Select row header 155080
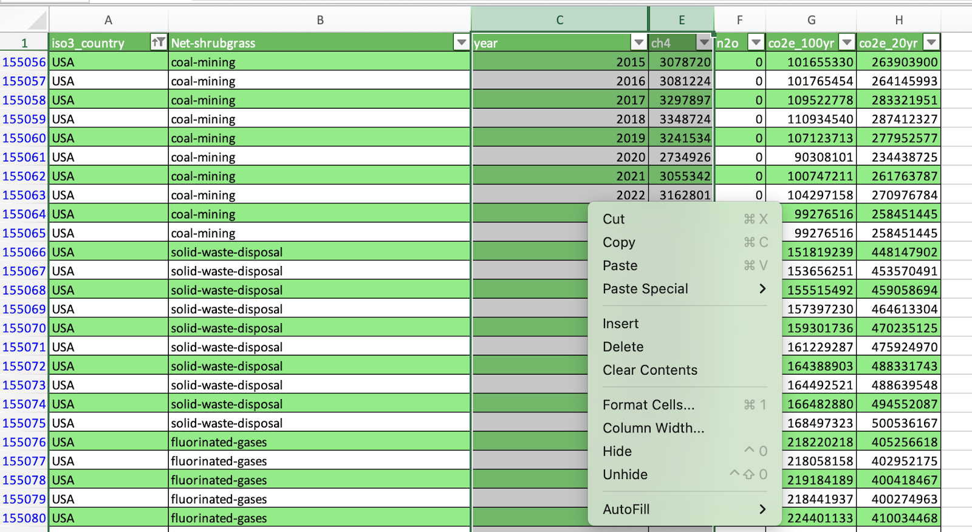This screenshot has height=532, width=972. [x=24, y=518]
